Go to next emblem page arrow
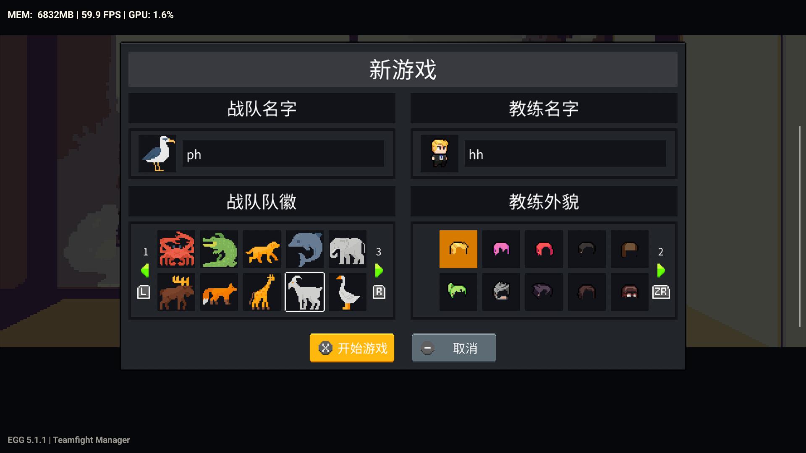Viewport: 806px width, 453px height. pyautogui.click(x=379, y=271)
